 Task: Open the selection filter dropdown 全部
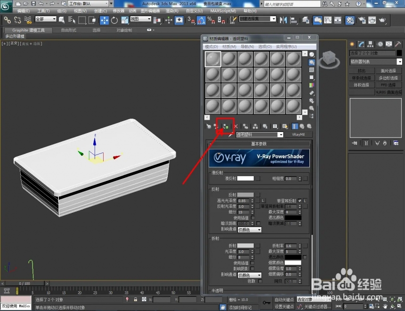click(x=46, y=19)
